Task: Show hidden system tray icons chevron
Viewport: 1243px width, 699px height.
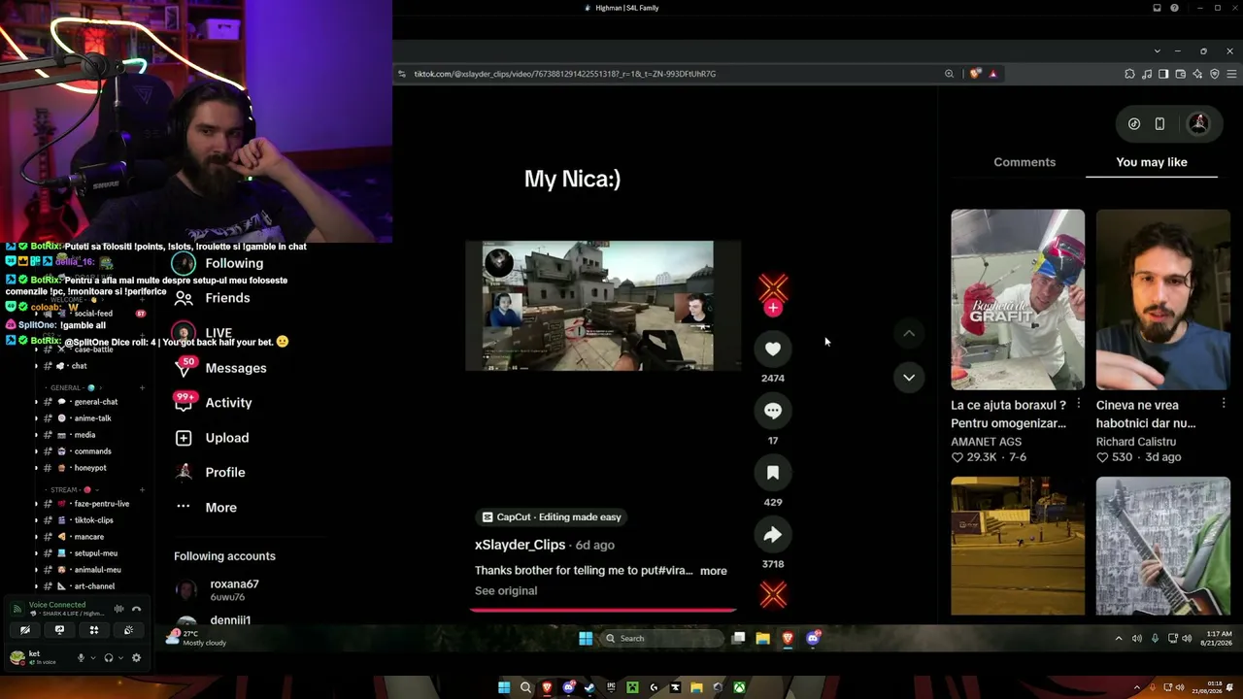Action: tap(1119, 638)
